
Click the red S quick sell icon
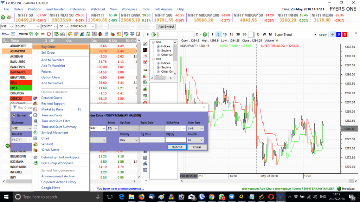pos(344,34)
